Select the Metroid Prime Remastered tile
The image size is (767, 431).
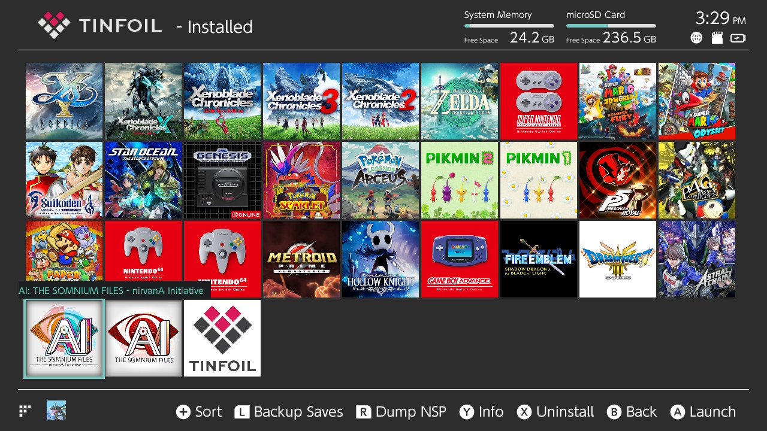pos(301,259)
